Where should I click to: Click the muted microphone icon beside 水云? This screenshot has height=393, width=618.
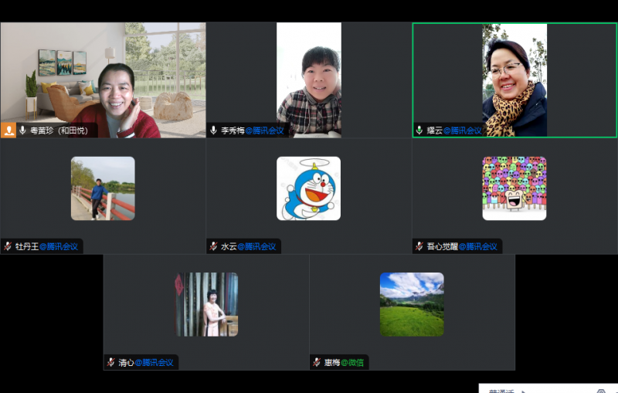(213, 246)
